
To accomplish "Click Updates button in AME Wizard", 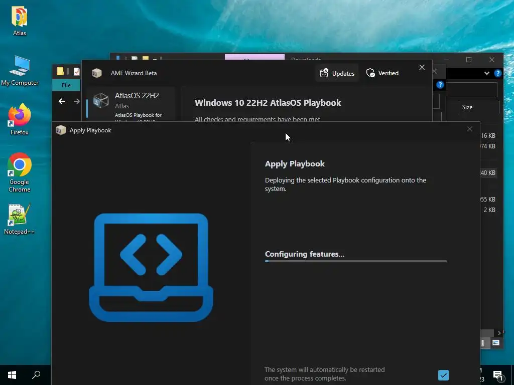I will [x=337, y=73].
